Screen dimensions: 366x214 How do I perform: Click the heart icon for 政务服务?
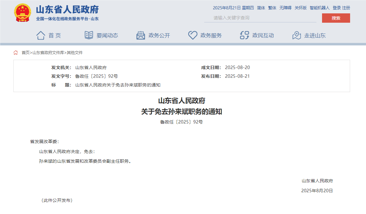pyautogui.click(x=193, y=35)
